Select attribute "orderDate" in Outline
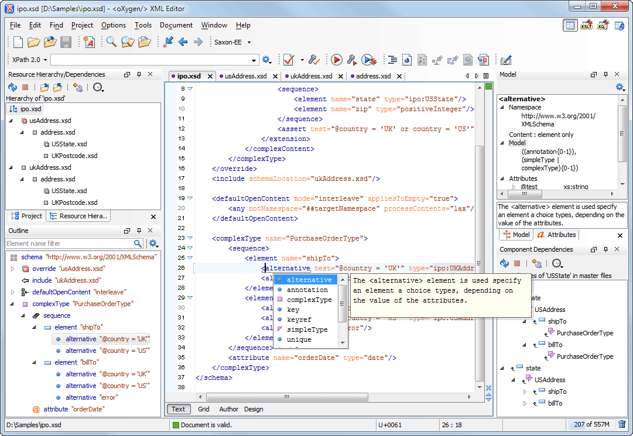Viewport: 633px width, 436px height. (69, 409)
